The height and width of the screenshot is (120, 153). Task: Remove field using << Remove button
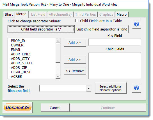coord(75,71)
